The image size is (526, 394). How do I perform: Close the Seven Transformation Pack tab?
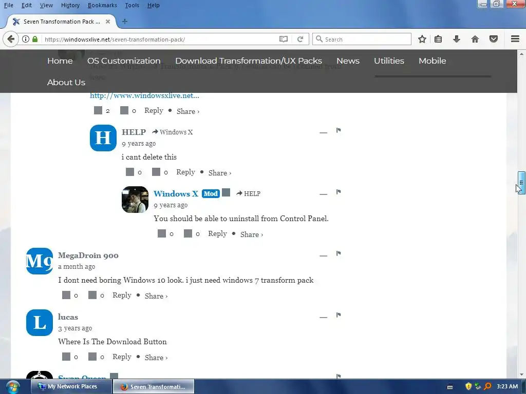pos(108,22)
